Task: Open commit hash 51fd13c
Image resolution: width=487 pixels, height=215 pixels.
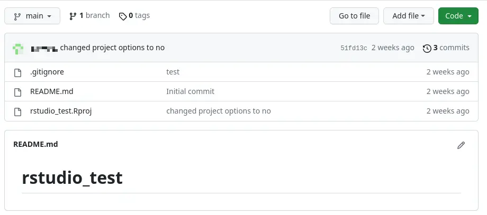Action: tap(354, 48)
